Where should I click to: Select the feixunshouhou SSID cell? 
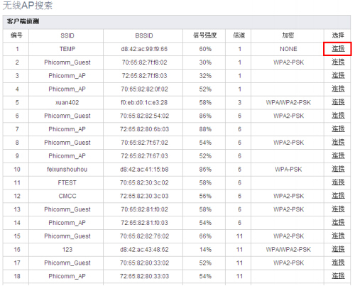67,170
